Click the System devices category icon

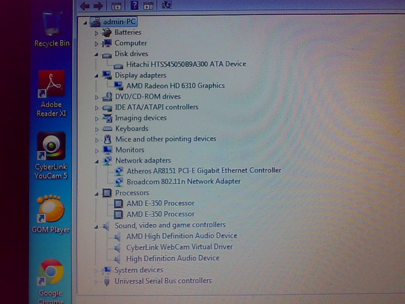pos(106,270)
